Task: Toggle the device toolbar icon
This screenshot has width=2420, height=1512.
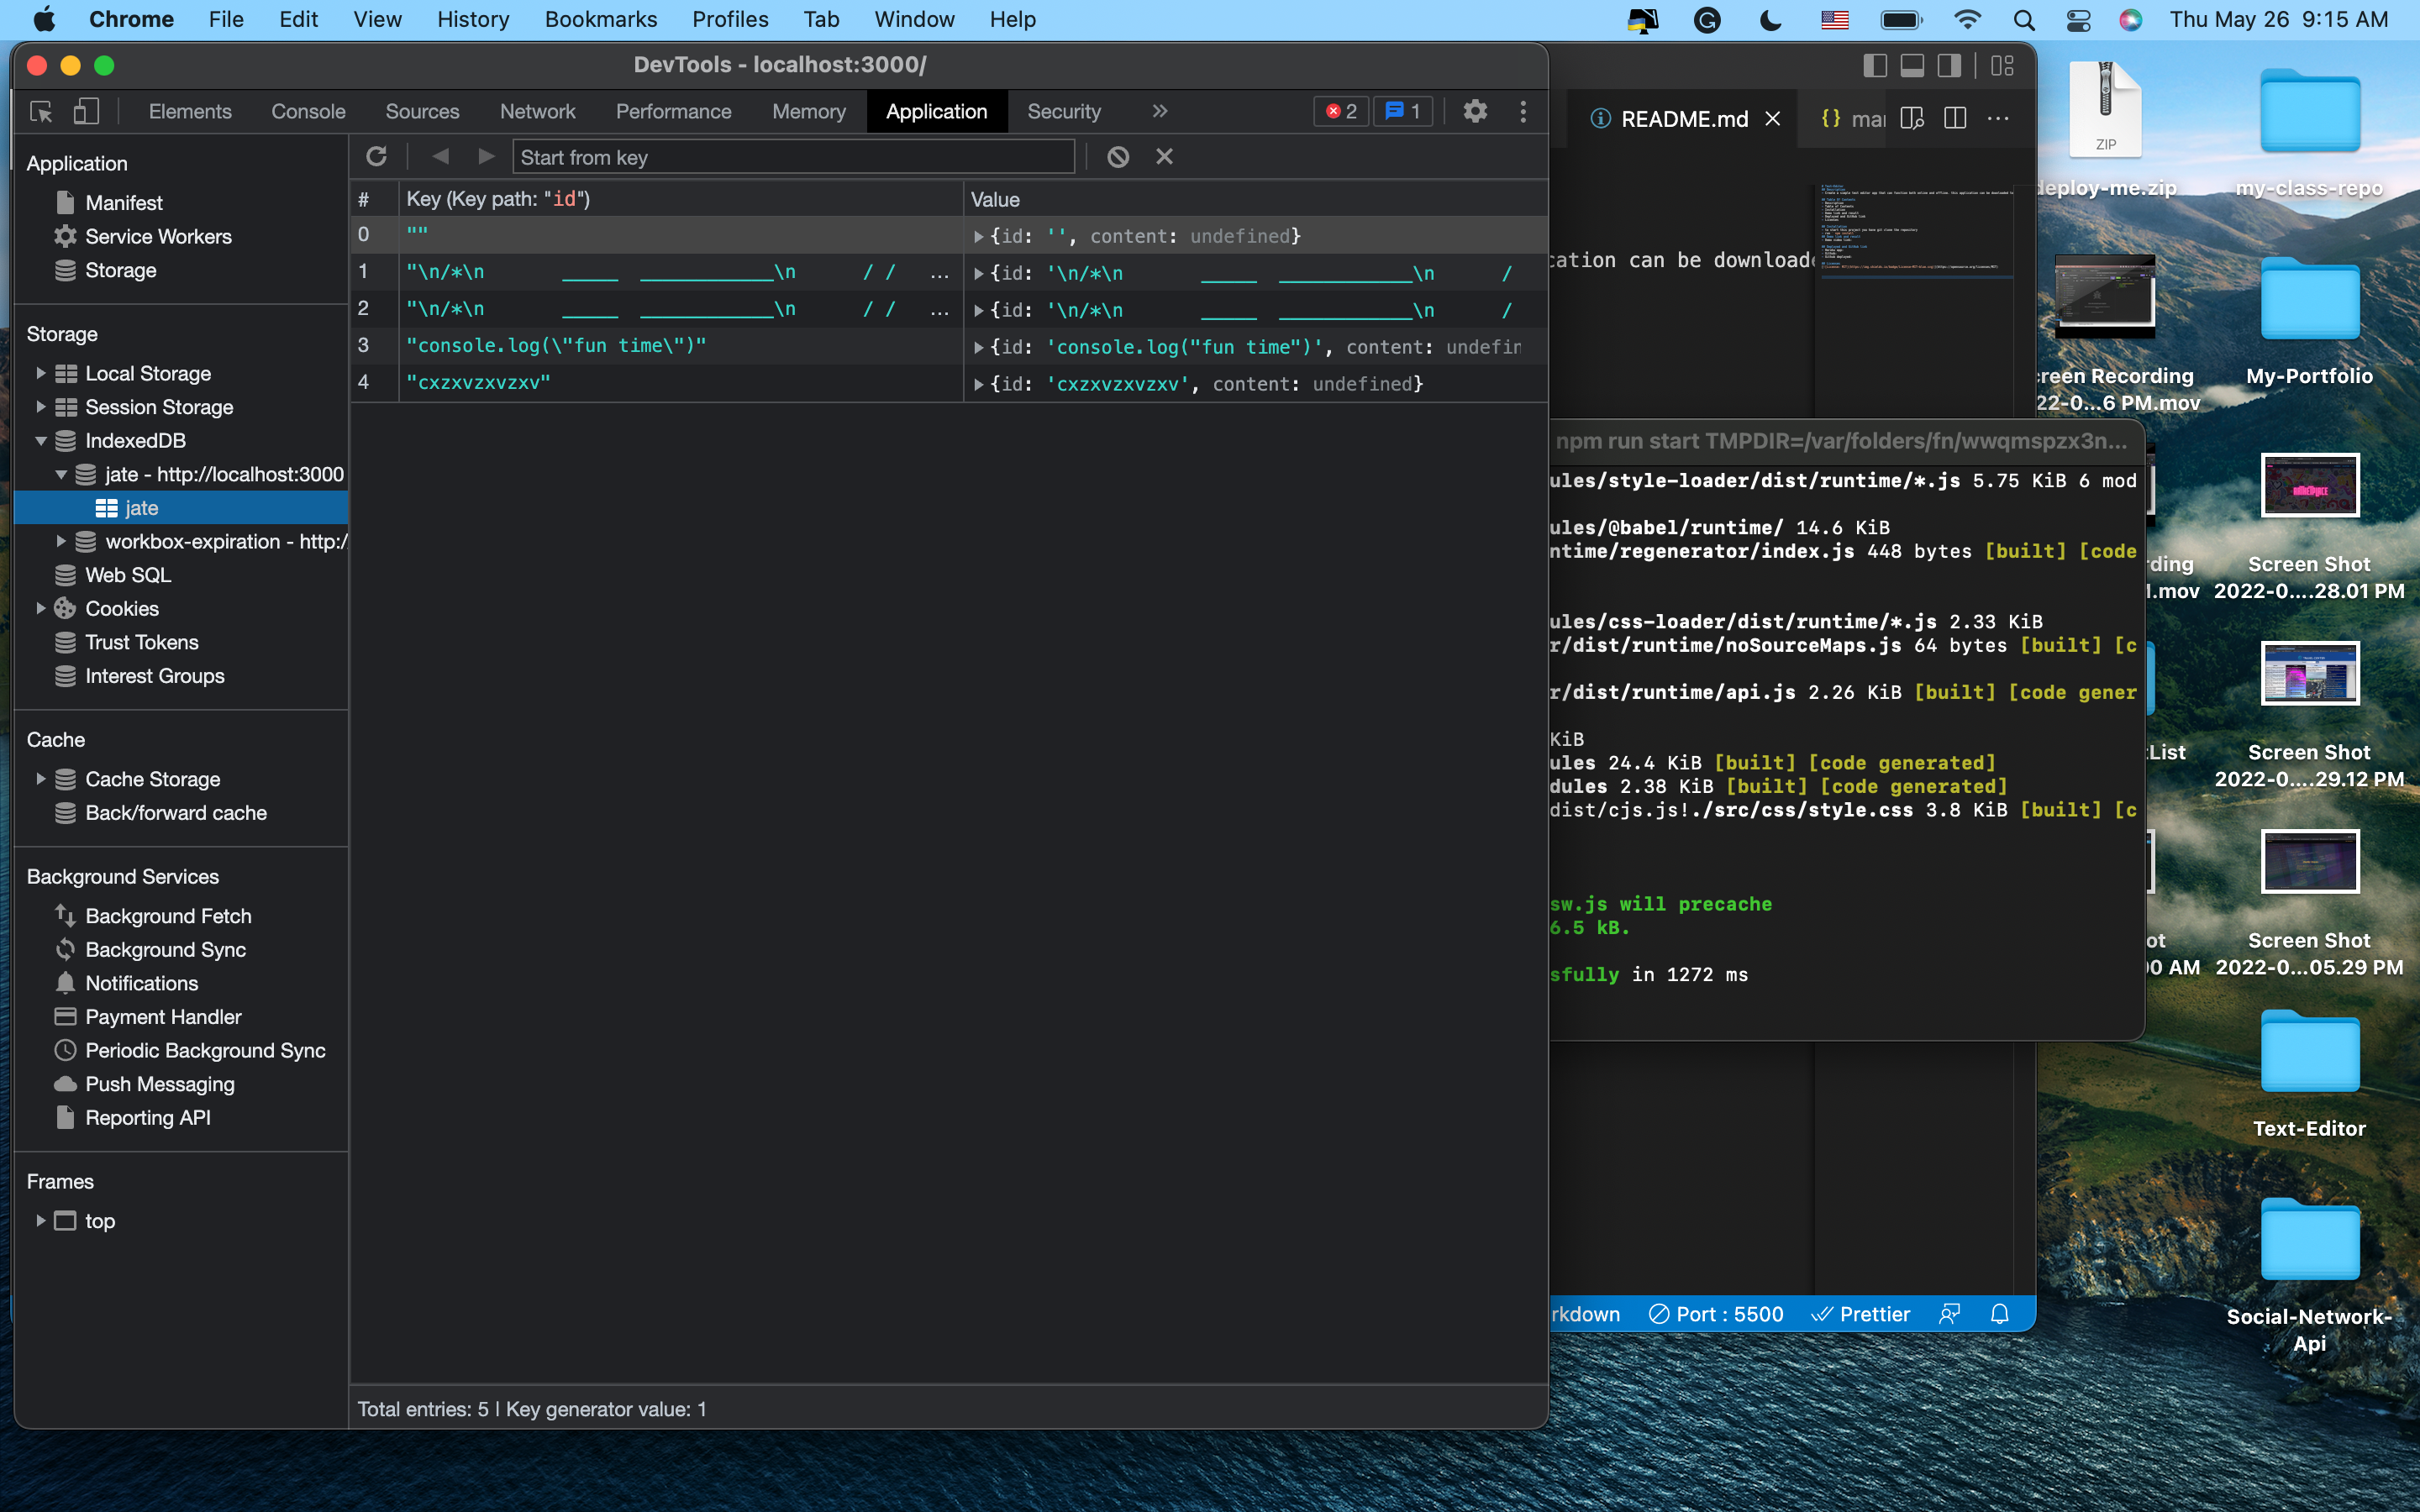Action: point(86,112)
